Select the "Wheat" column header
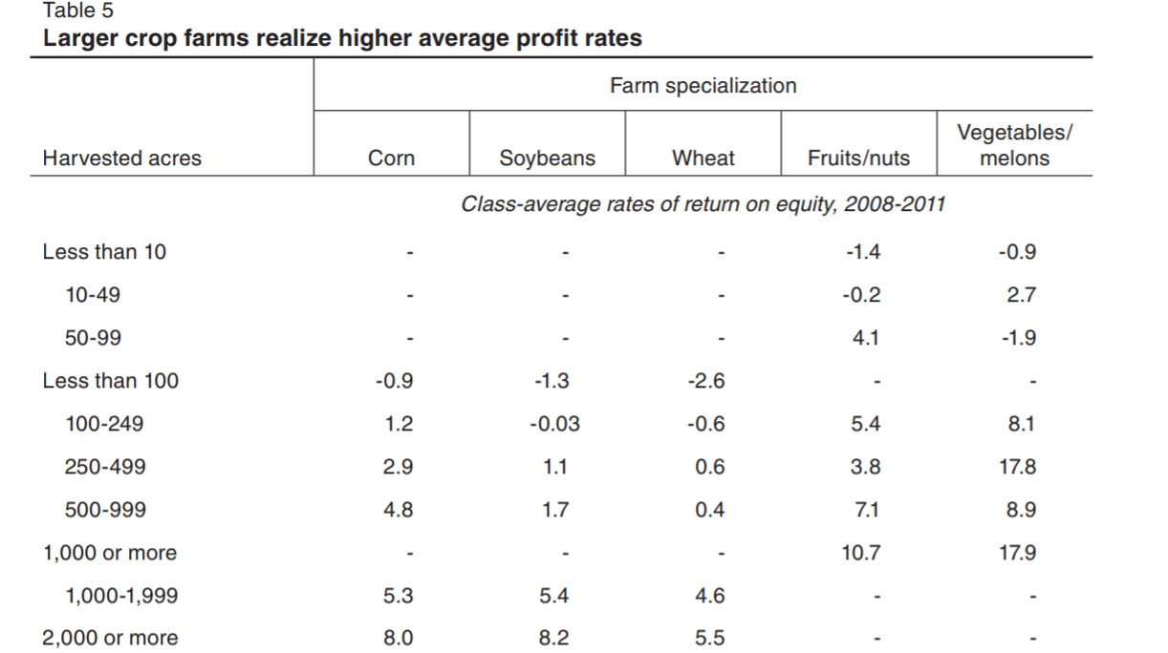 pos(703,158)
